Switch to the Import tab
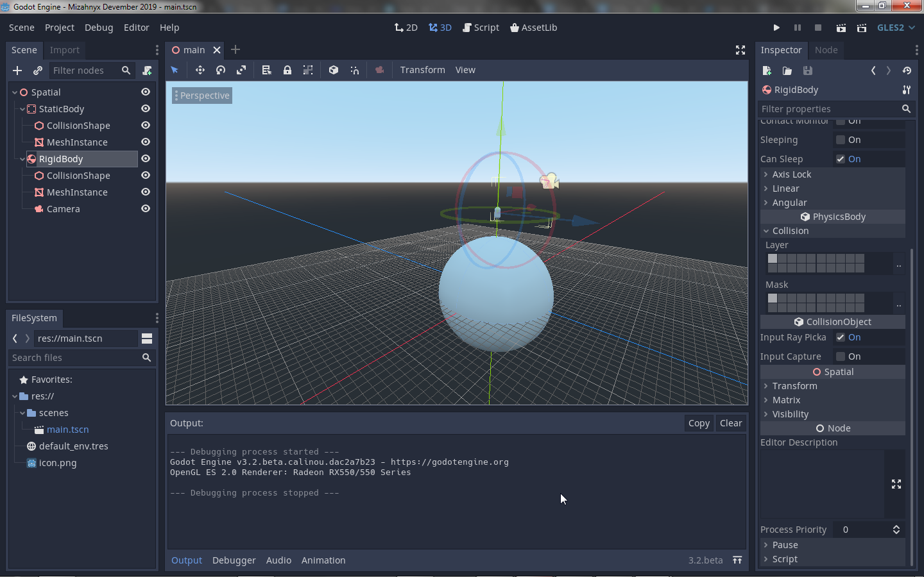The image size is (924, 577). click(x=65, y=50)
